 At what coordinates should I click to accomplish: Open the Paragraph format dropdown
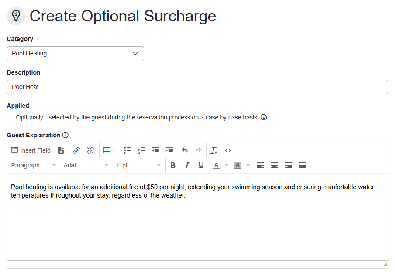[33, 165]
